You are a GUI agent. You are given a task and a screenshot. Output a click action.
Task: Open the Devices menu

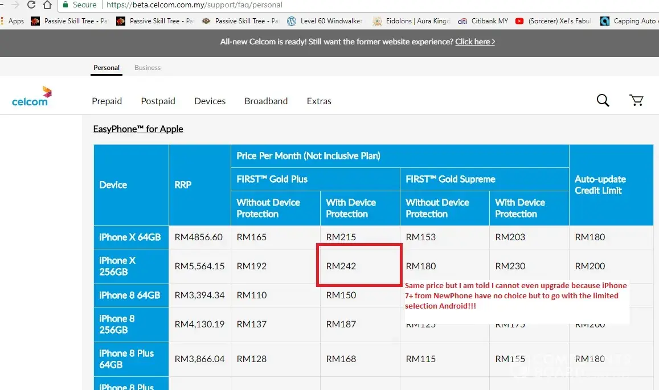(x=210, y=101)
